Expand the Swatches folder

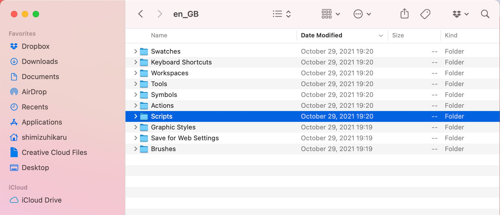tap(136, 51)
